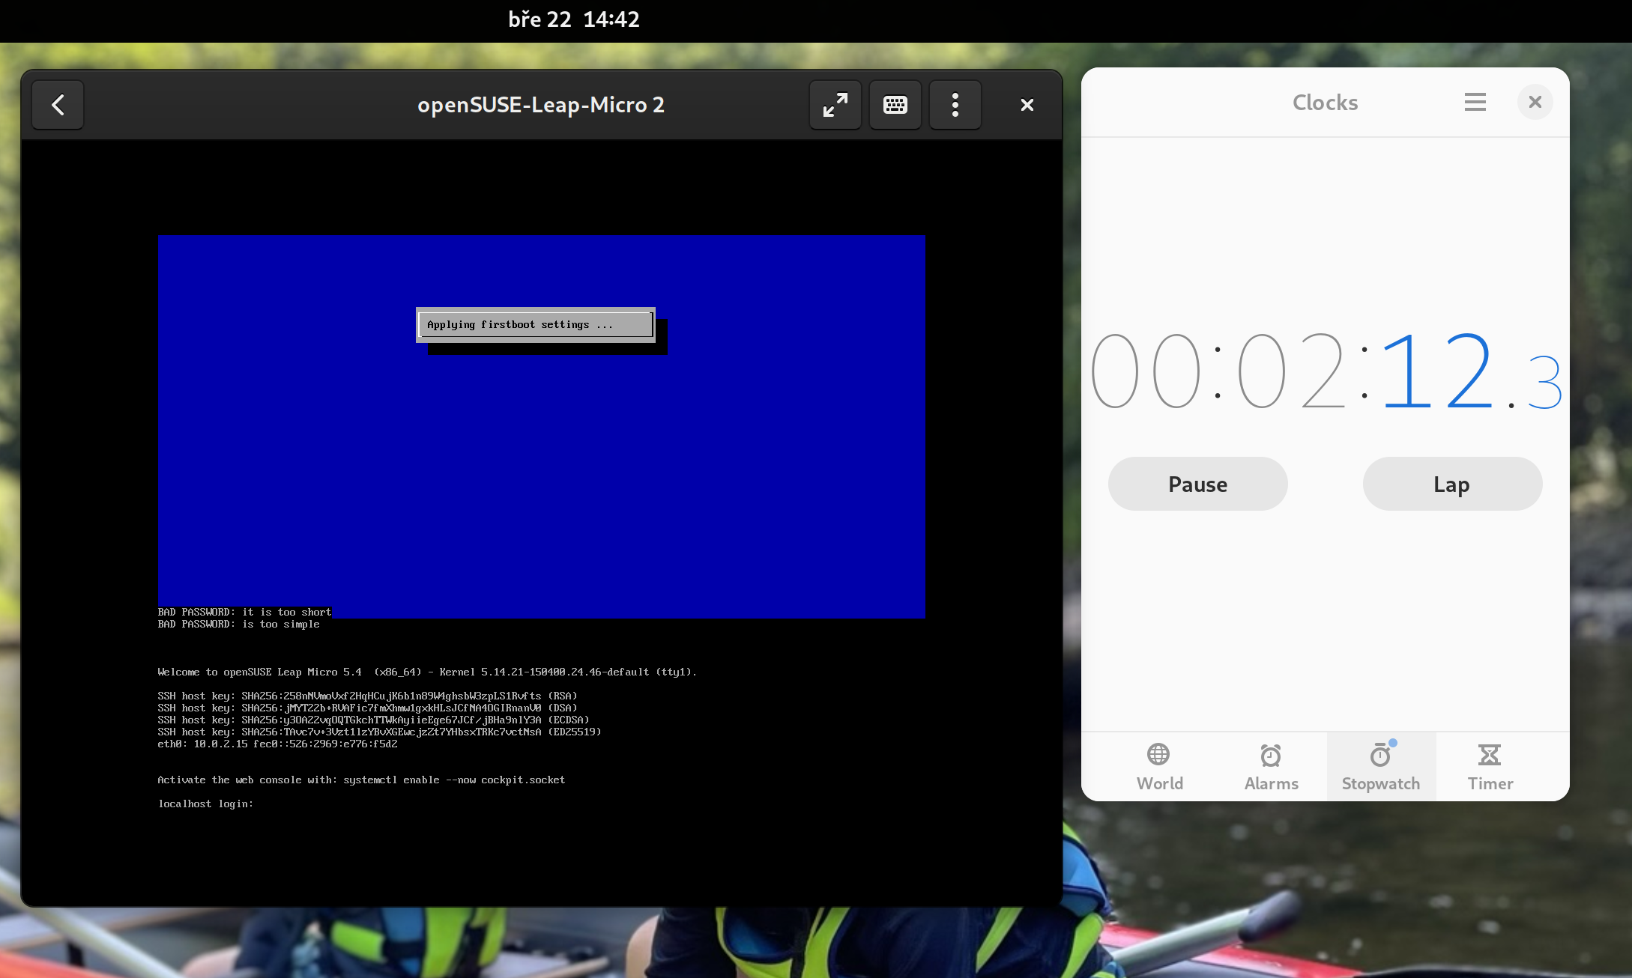The image size is (1632, 978).
Task: Select the Stopwatch tab
Action: click(x=1380, y=767)
